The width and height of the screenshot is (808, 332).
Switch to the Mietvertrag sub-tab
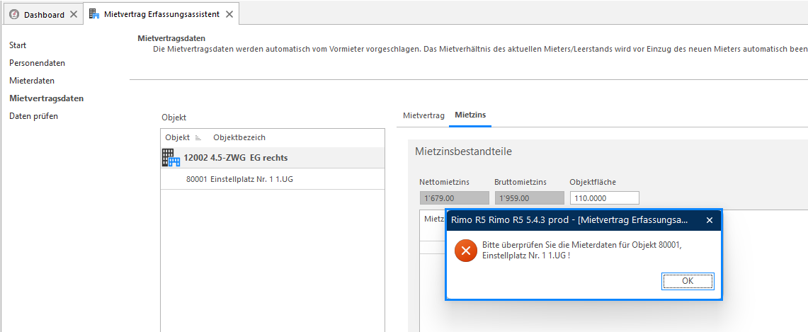pyautogui.click(x=423, y=115)
